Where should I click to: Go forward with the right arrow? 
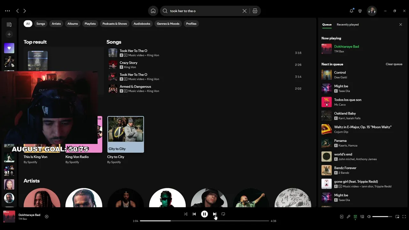click(25, 11)
